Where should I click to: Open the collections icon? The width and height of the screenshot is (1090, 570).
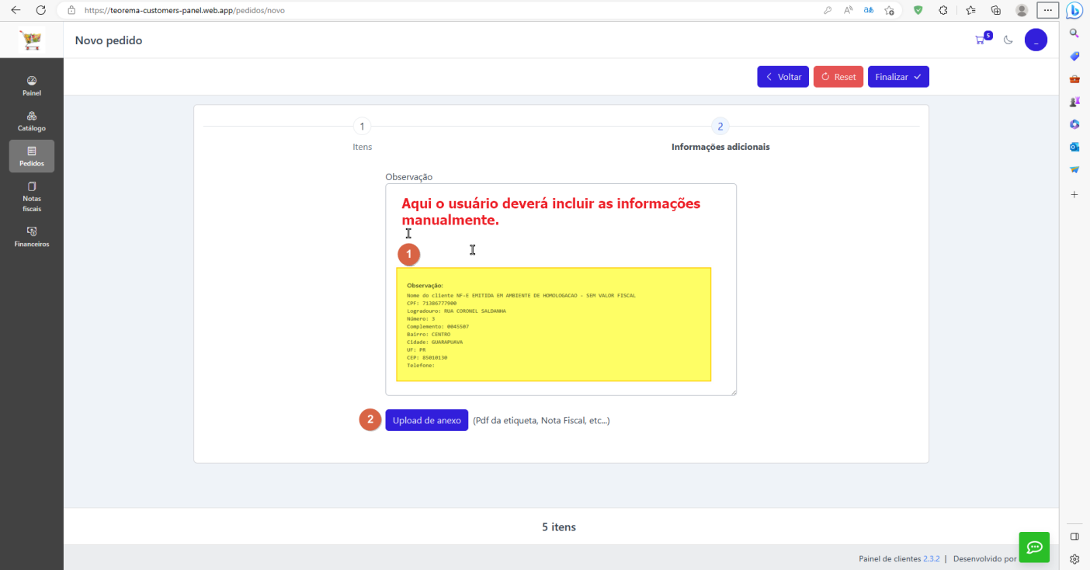point(996,10)
